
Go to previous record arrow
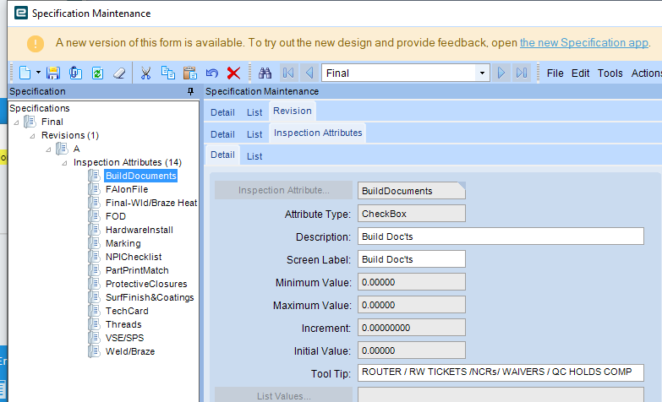tap(309, 73)
